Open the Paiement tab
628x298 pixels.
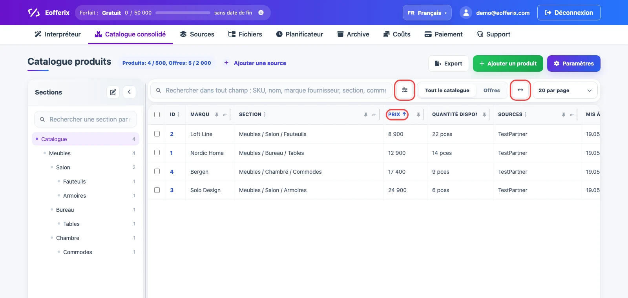point(444,34)
